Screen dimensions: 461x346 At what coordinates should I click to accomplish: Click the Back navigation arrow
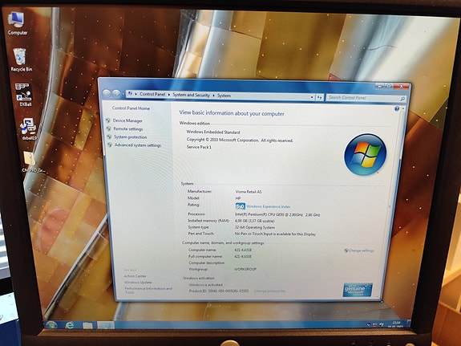(106, 94)
